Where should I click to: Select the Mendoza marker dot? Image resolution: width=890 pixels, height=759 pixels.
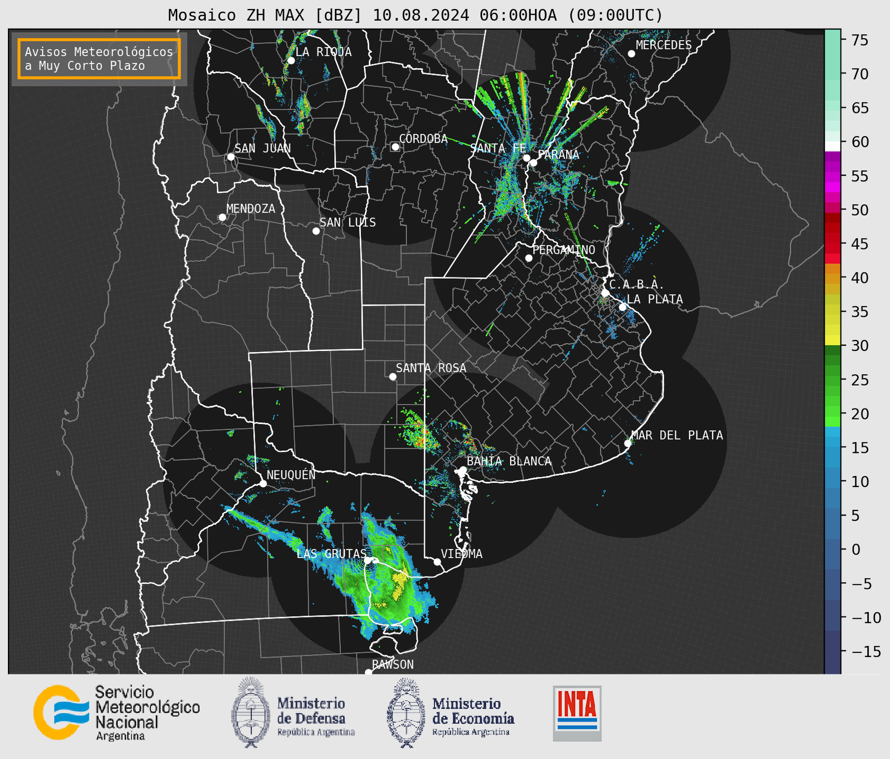click(222, 217)
